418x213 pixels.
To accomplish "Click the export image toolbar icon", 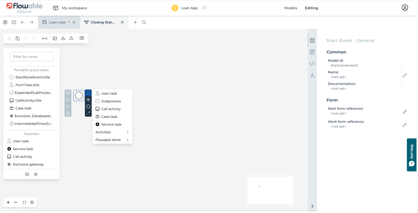I will (x=55, y=38).
